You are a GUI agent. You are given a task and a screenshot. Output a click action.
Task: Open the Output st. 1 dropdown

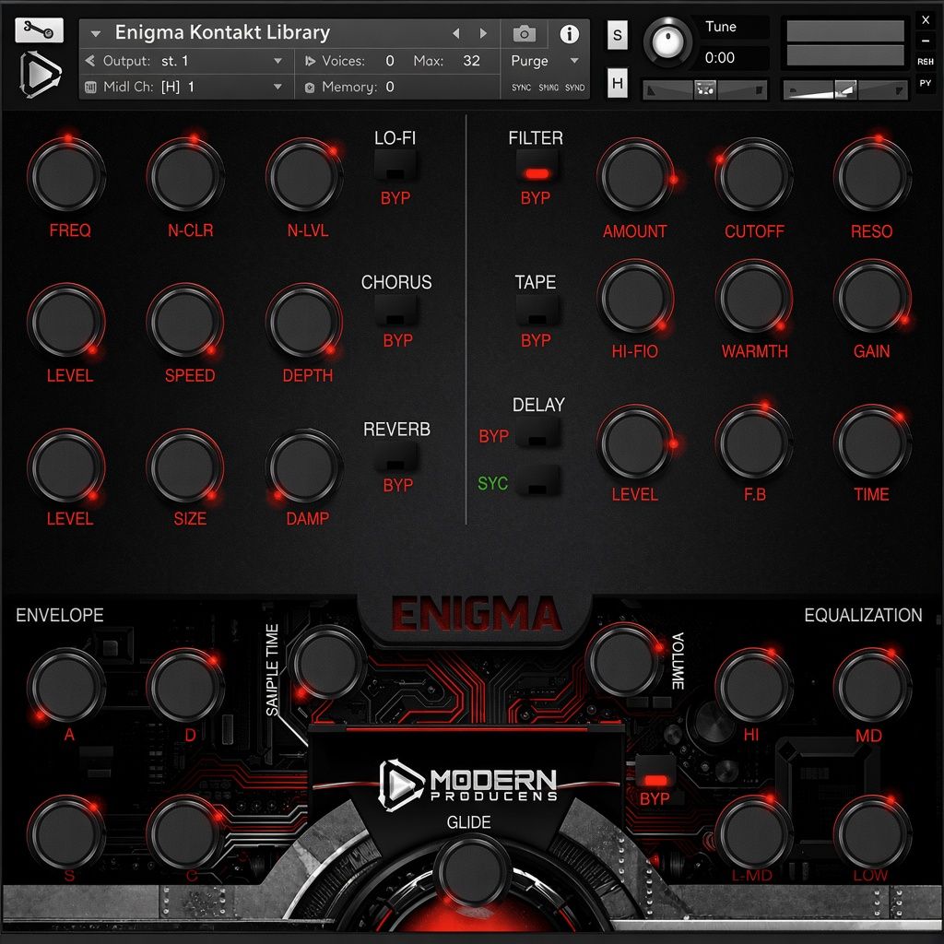[x=277, y=61]
